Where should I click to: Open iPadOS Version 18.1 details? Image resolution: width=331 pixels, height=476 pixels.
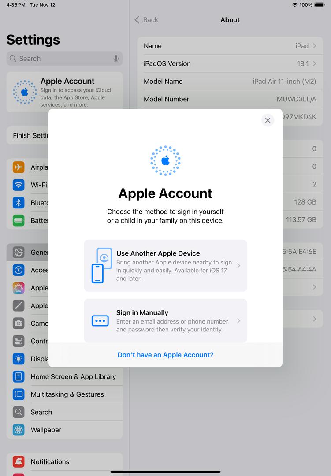230,63
